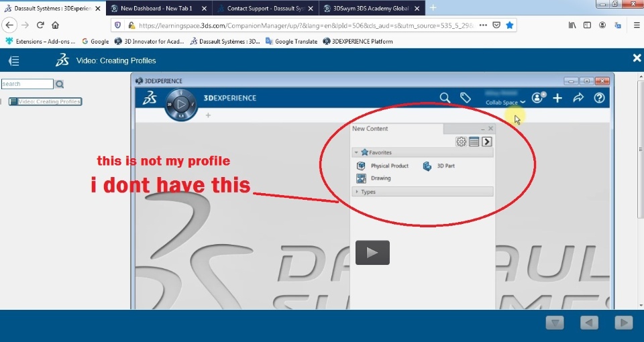Collapse the Favorites section

pyautogui.click(x=356, y=152)
